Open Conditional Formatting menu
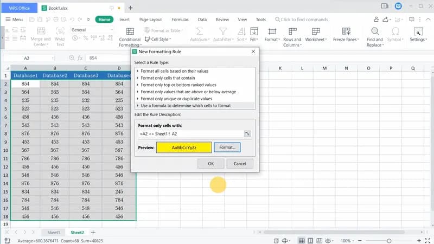This screenshot has width=434, height=244. pyautogui.click(x=130, y=37)
